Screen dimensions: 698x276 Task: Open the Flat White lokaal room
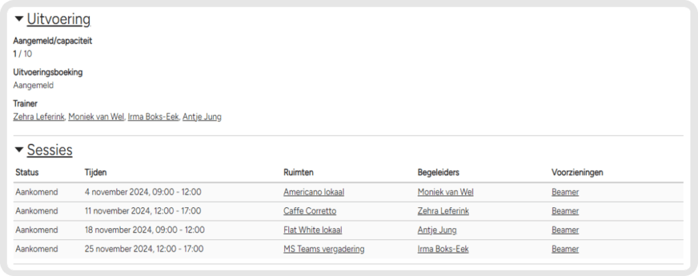click(x=313, y=230)
